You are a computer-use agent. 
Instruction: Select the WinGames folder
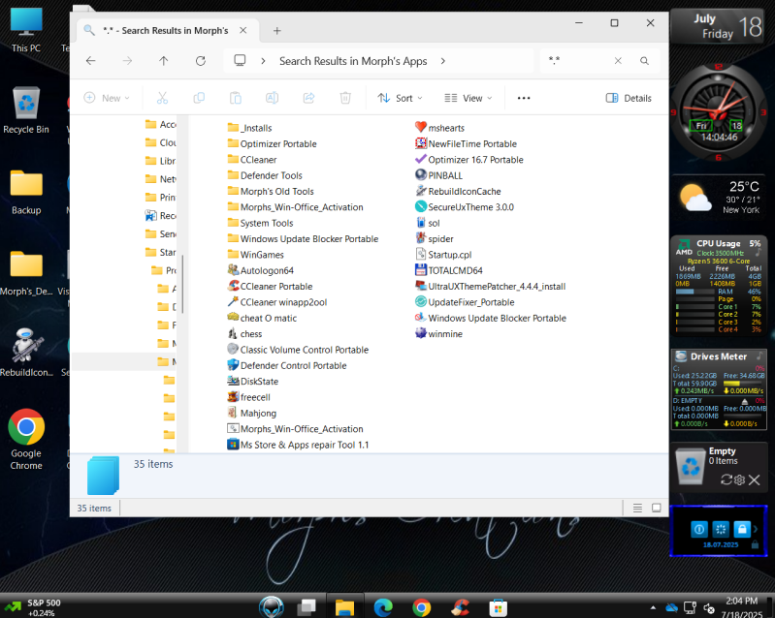coord(255,254)
